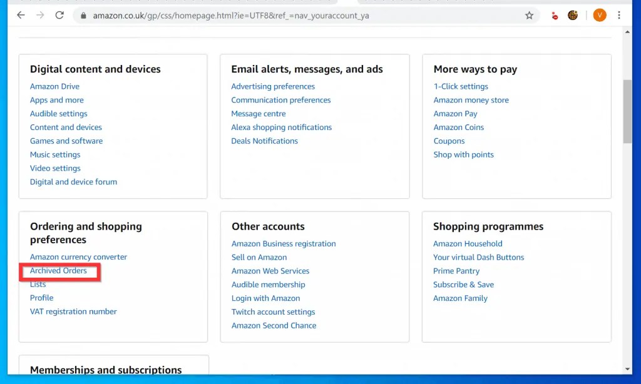Open the Chrome three-dot menu

click(620, 14)
